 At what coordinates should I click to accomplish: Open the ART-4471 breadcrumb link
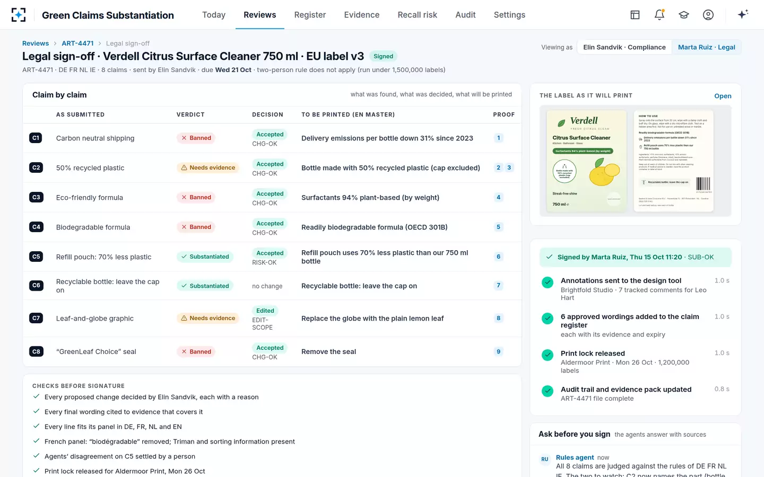[77, 43]
